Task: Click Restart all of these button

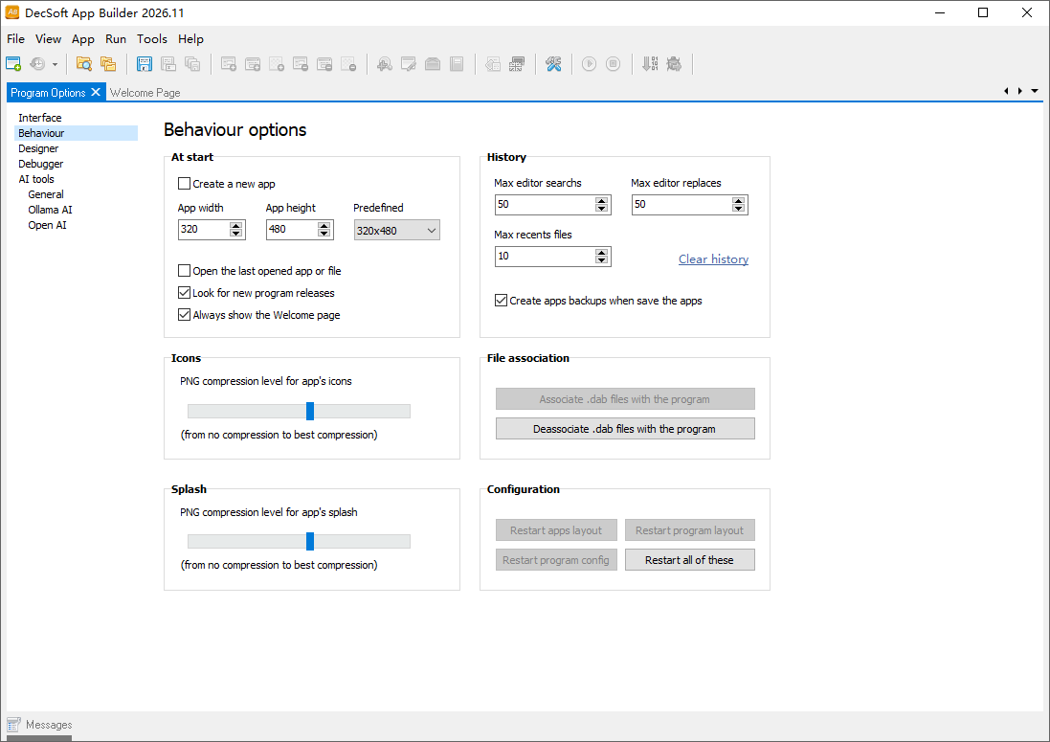Action: [x=690, y=560]
